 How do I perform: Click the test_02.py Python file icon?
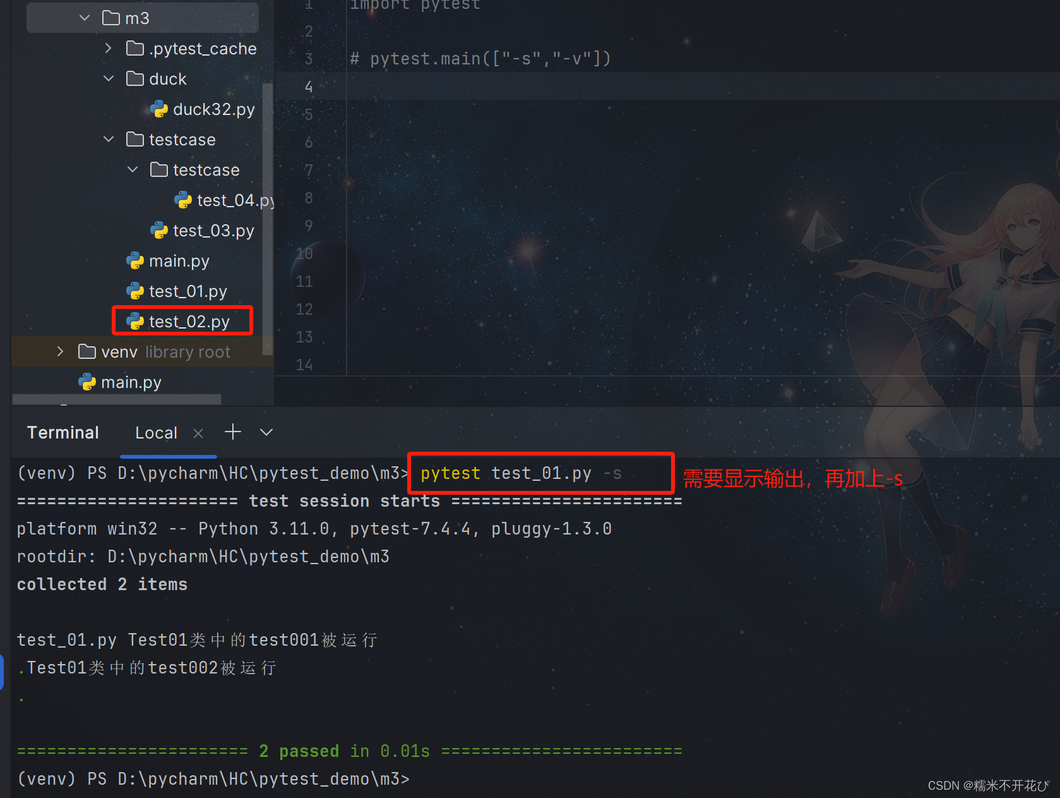click(x=135, y=322)
